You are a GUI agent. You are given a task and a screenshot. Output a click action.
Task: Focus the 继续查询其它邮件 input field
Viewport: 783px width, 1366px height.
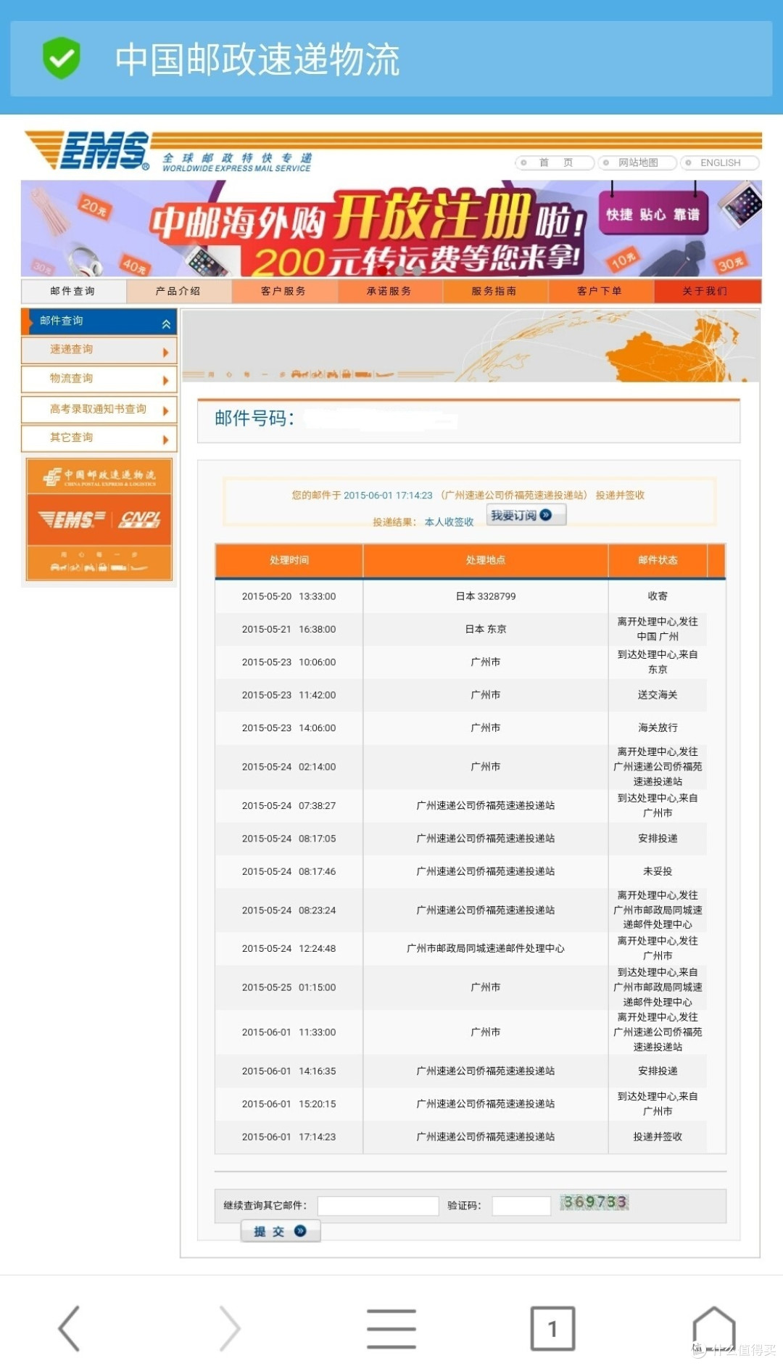coord(378,1206)
